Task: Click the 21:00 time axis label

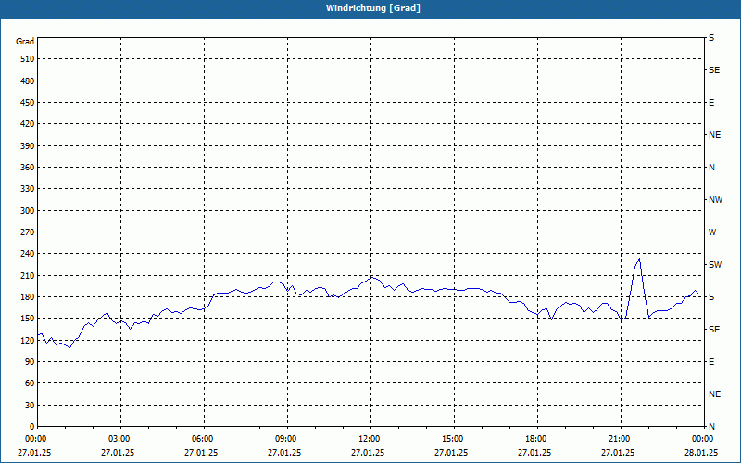Action: 621,439
